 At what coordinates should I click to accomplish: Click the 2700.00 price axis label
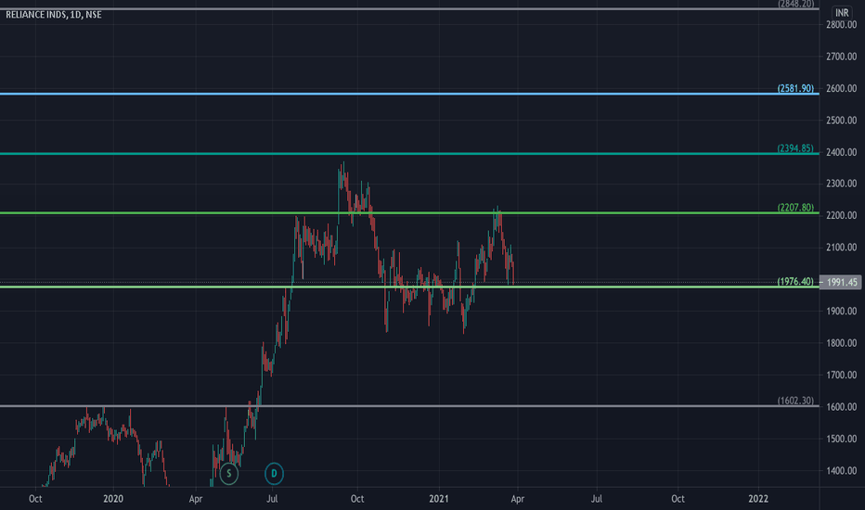tap(841, 57)
